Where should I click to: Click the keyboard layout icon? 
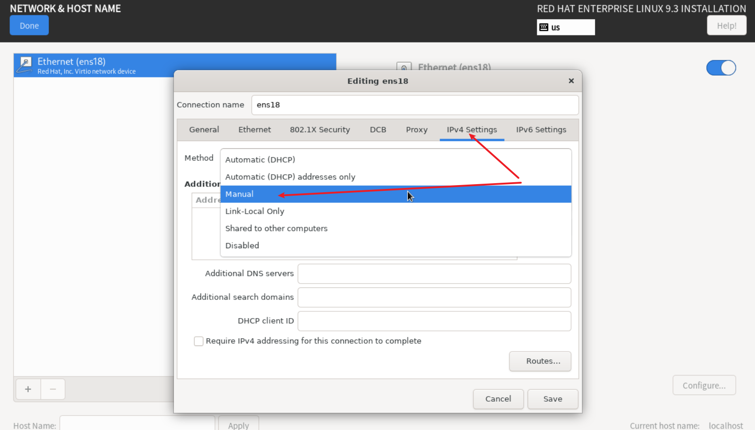tap(543, 27)
